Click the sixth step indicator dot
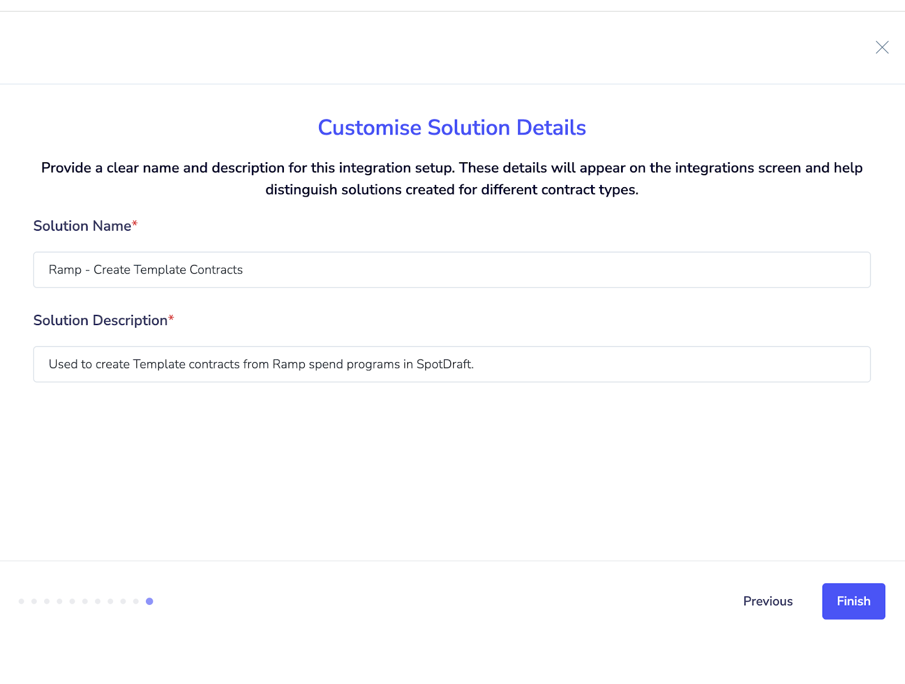 85,601
